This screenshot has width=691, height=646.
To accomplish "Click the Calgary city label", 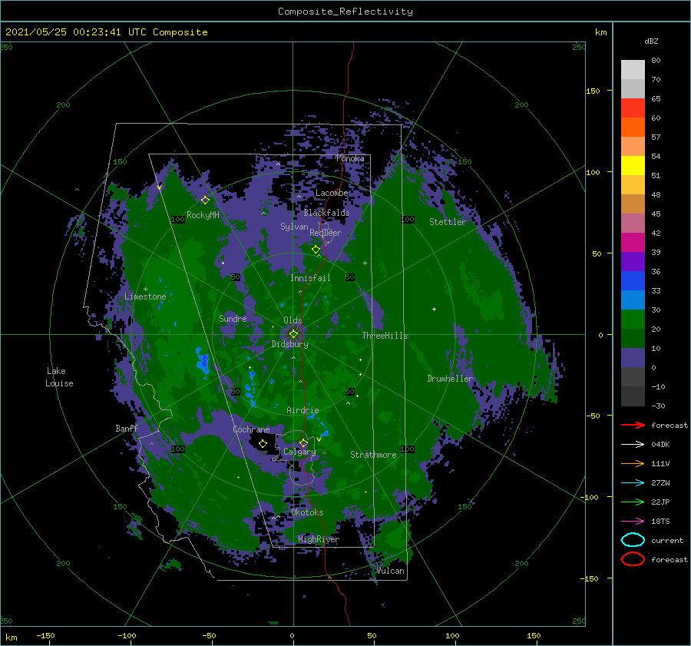I will pos(299,452).
